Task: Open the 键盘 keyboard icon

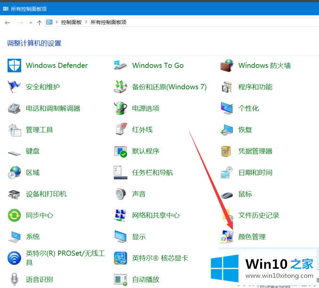Action: pyautogui.click(x=14, y=153)
